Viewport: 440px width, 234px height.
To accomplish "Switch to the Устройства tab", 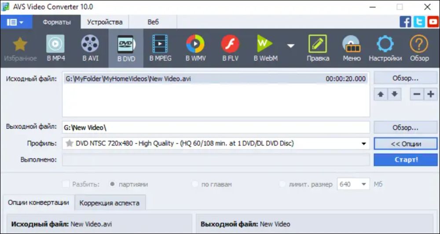I will (105, 22).
